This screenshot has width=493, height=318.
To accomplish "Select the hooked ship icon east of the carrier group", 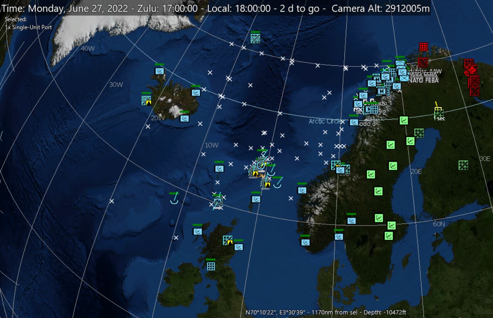I will click(x=278, y=184).
